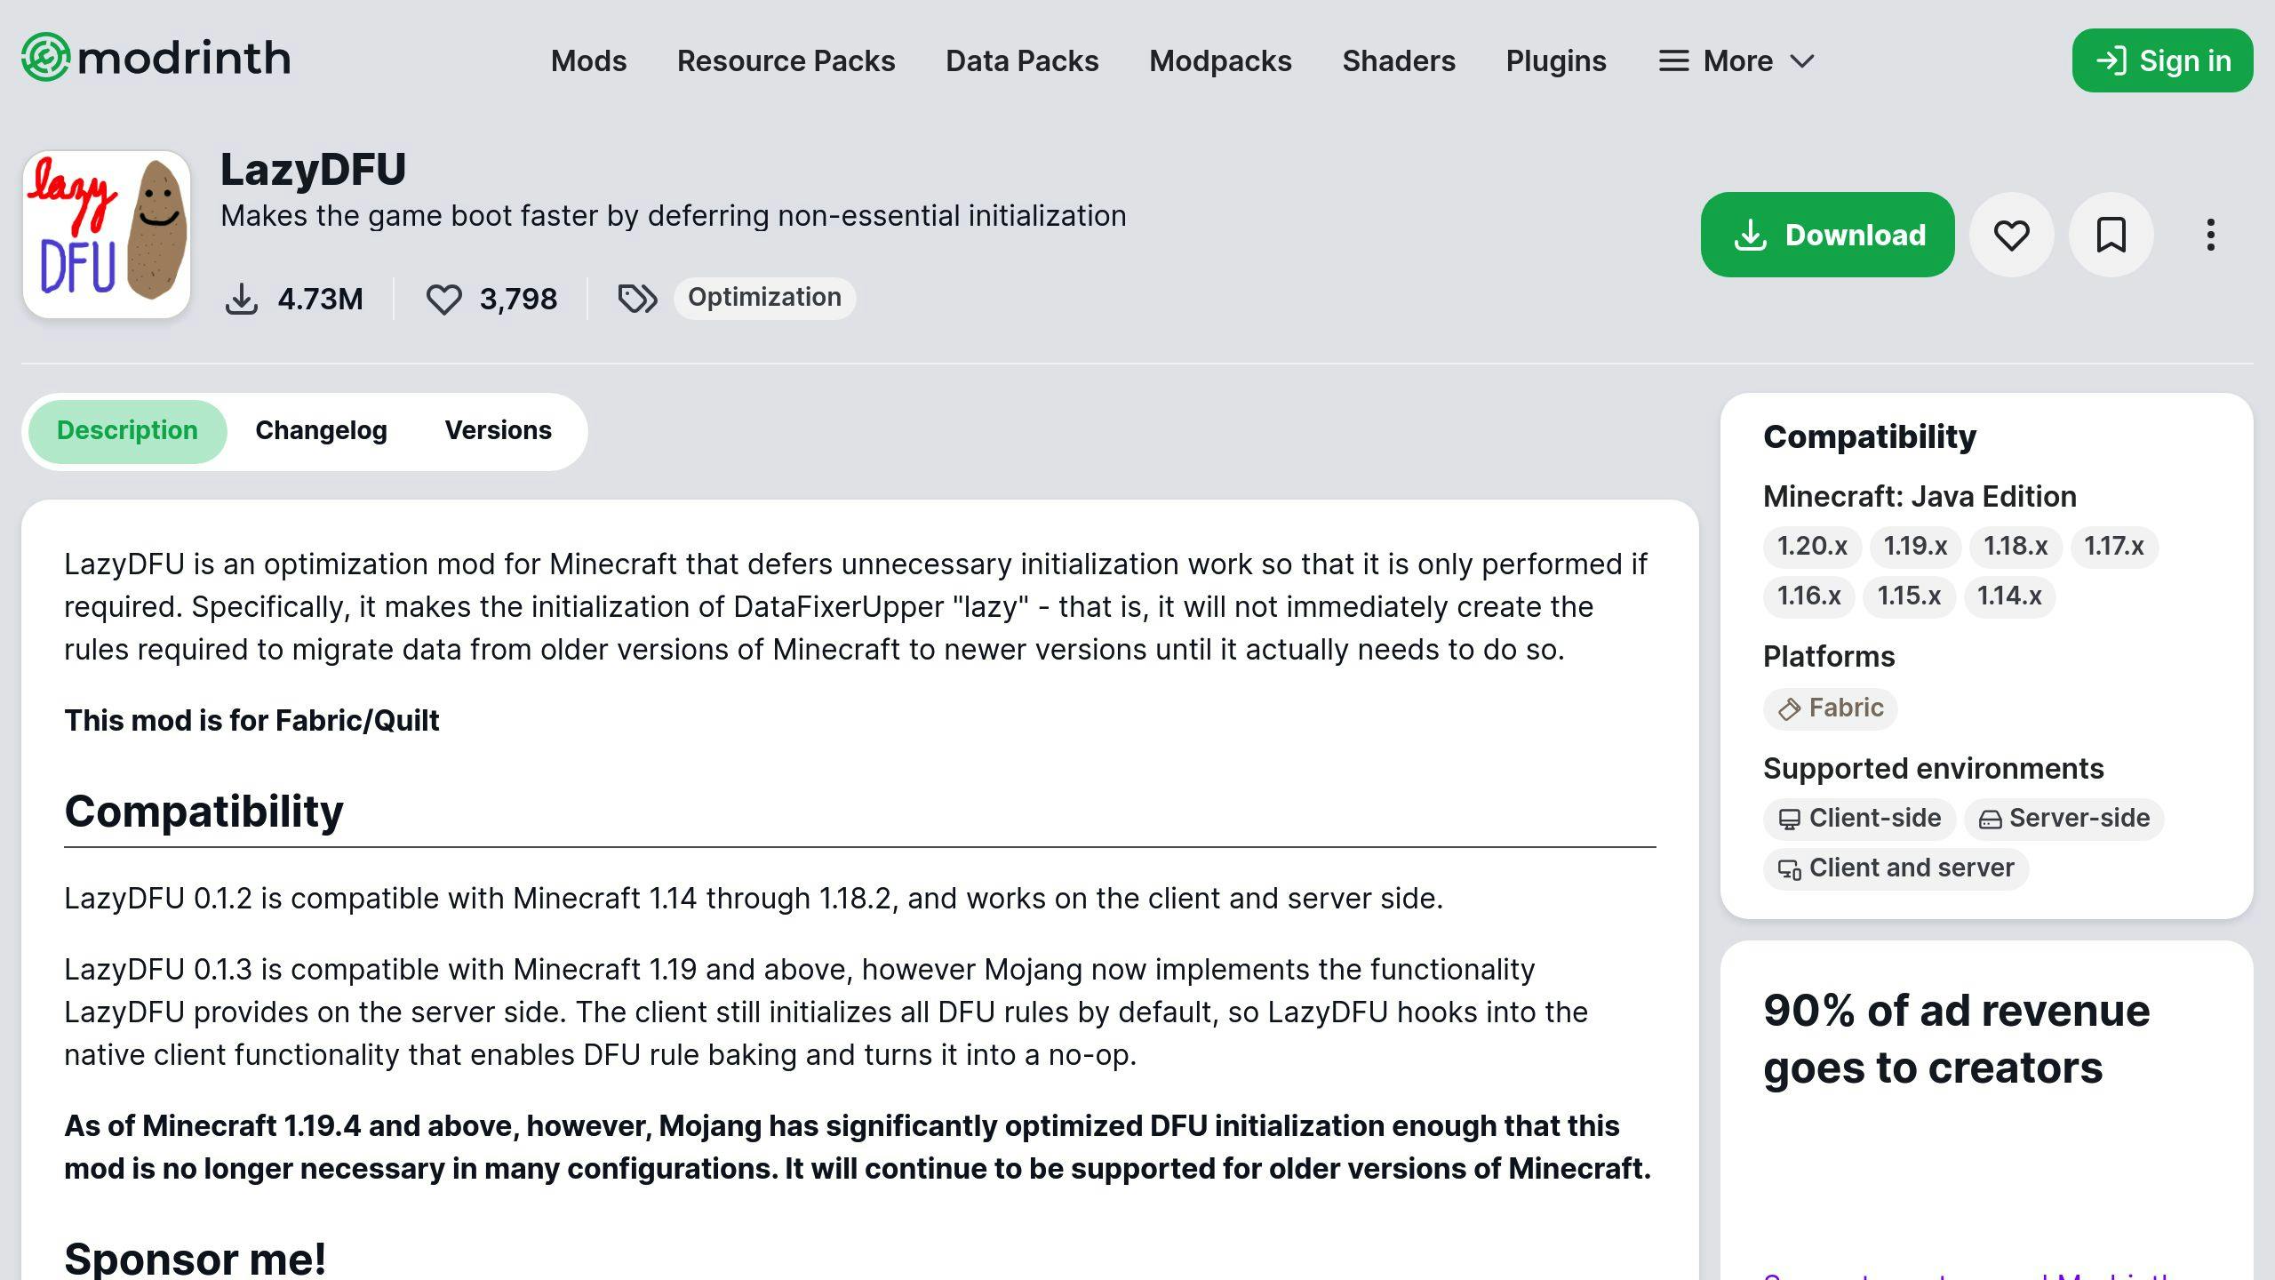The image size is (2275, 1280).
Task: Select the 1.20.x version tag
Action: point(1812,546)
